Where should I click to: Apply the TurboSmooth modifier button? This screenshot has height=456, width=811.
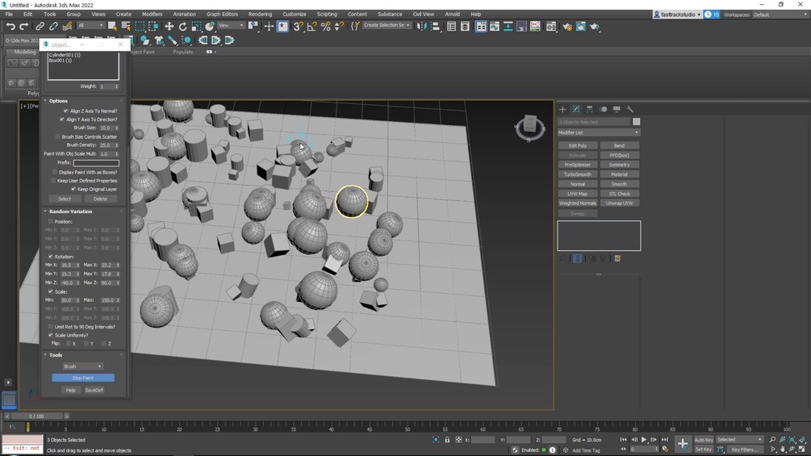pyautogui.click(x=577, y=174)
